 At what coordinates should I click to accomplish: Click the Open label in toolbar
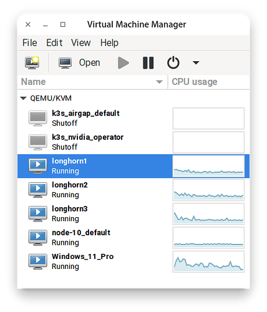89,62
